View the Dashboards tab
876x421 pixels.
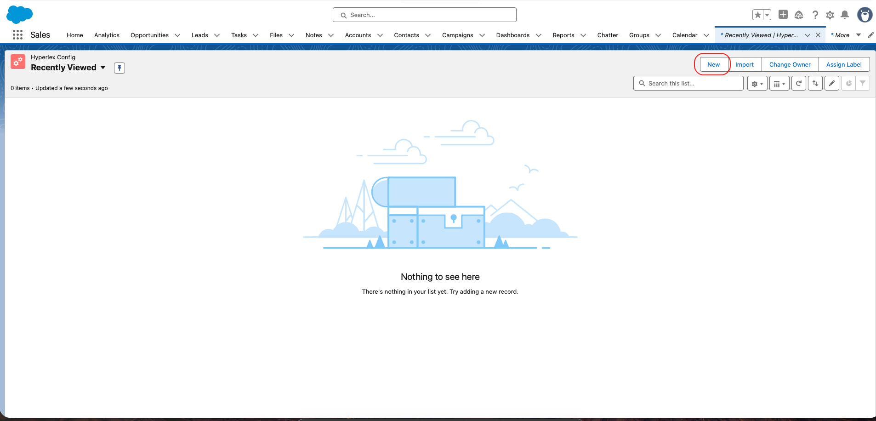tap(513, 35)
